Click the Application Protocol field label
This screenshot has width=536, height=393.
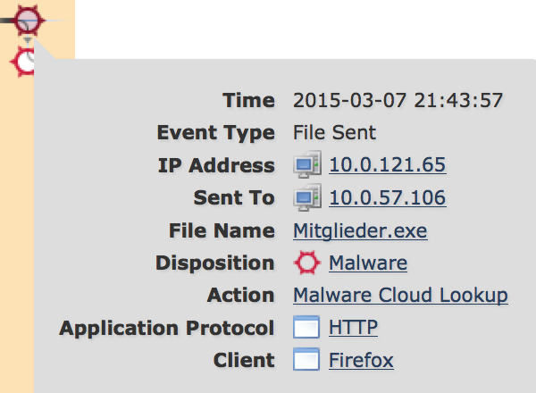click(x=167, y=328)
